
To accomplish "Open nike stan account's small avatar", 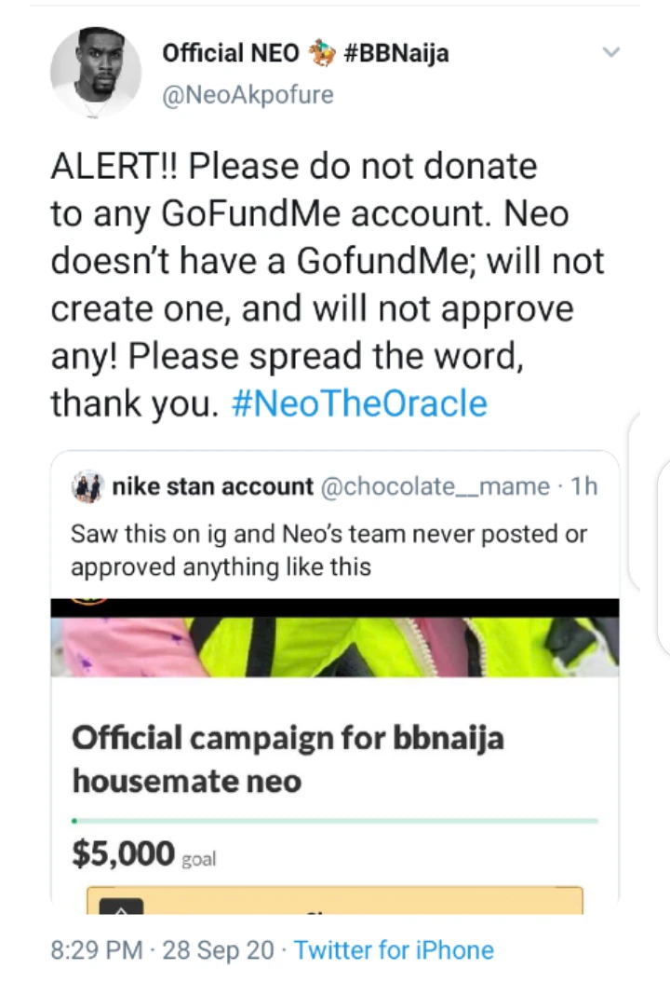I will (x=88, y=486).
